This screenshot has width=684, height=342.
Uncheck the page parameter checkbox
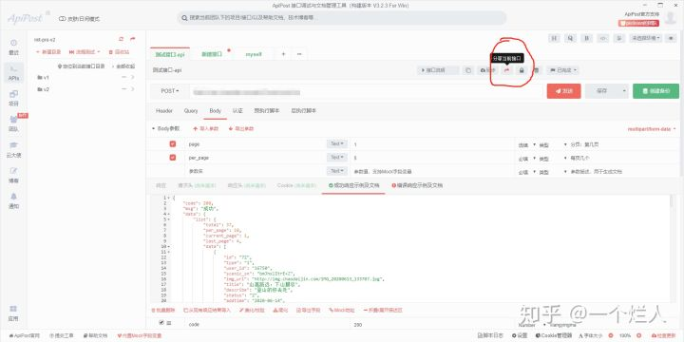click(173, 144)
